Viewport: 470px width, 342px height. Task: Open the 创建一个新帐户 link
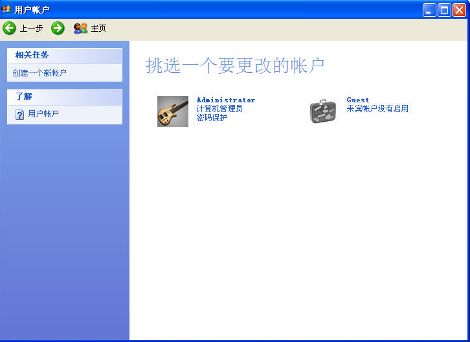[x=39, y=73]
